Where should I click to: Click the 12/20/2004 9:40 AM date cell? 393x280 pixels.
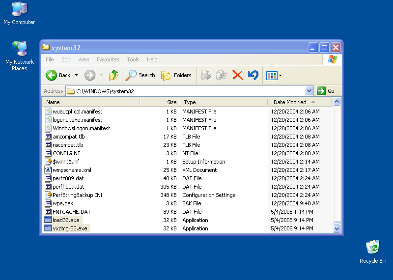pyautogui.click(x=295, y=203)
